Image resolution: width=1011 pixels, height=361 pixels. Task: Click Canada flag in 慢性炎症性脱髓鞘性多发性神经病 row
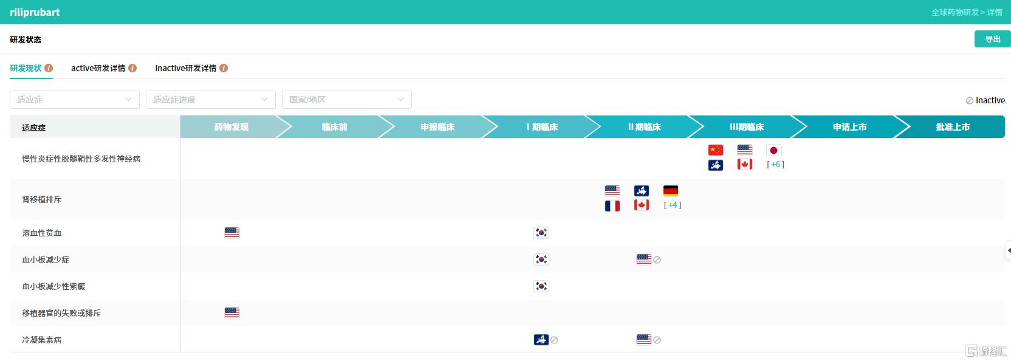coord(745,165)
